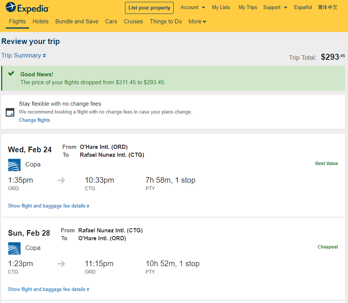
Task: Click Rafael Nunez Intl. (CTG) destination on Feb 24
Action: coord(112,155)
